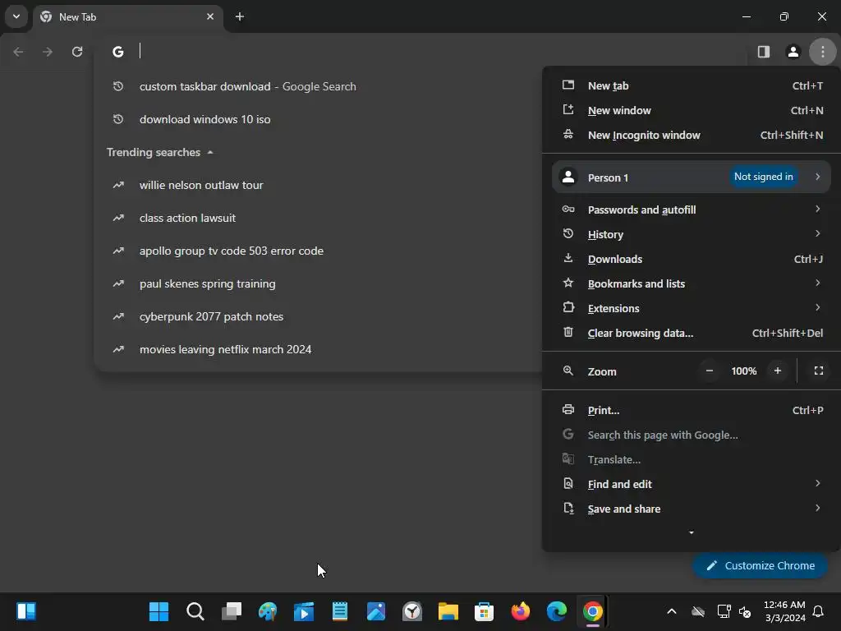The width and height of the screenshot is (841, 631).
Task: Select 'willie nelson outlaw tour' trending search
Action: coord(318,185)
